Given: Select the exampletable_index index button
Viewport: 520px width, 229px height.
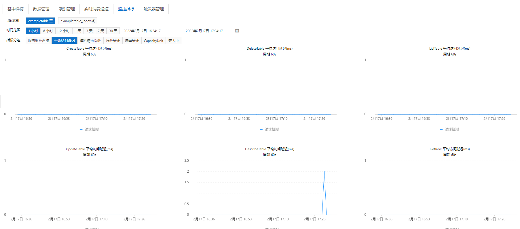Looking at the screenshot, I should coord(78,21).
